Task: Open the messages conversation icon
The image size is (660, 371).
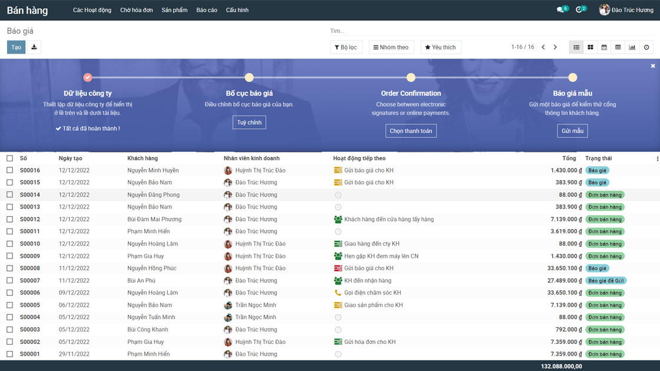Action: [560, 10]
